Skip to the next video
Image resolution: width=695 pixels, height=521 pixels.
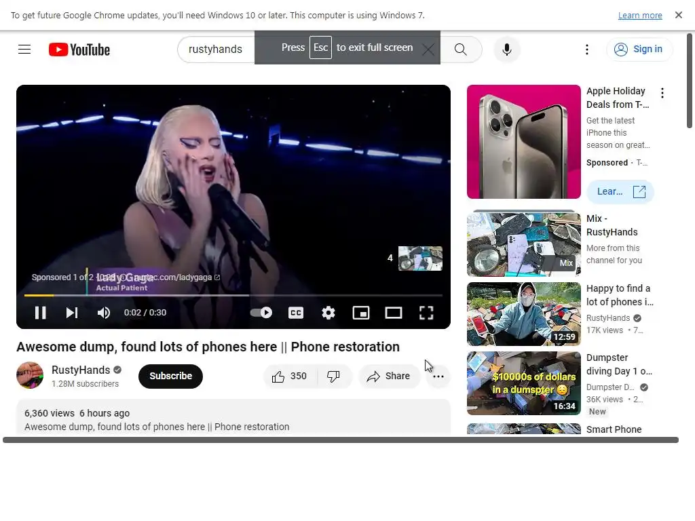point(72,313)
